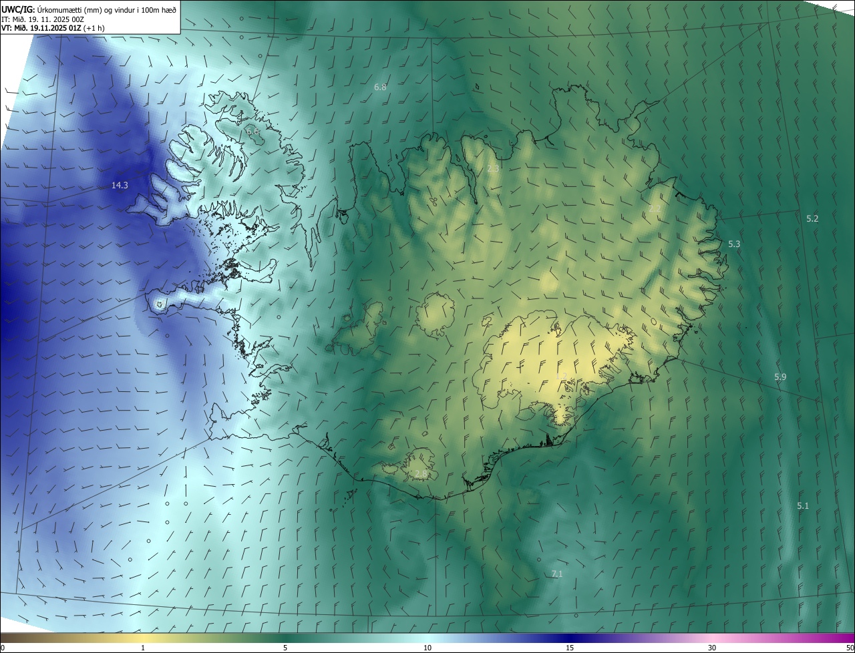Click the 5.9 value southeast of Iceland
The width and height of the screenshot is (855, 653).
(x=780, y=377)
